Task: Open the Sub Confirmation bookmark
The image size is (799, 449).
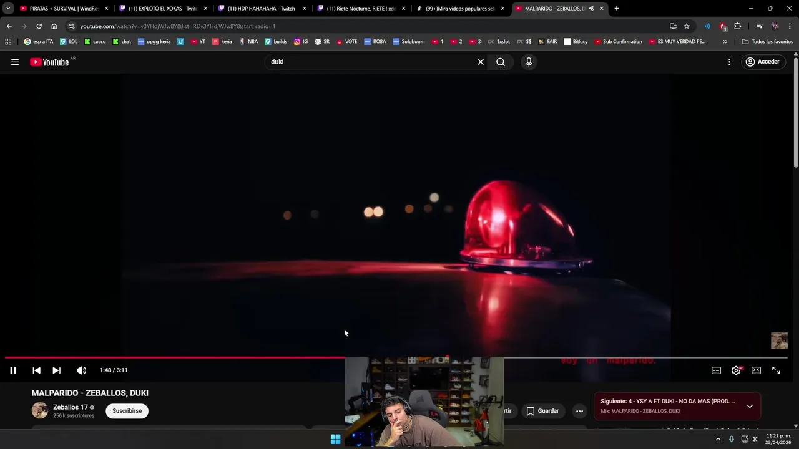Action: [x=618, y=42]
